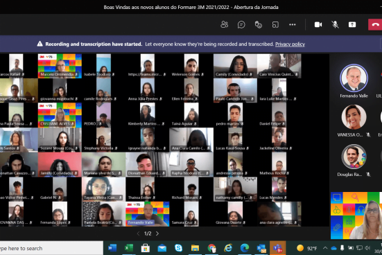Viewport: 382px width, 255px height.
Task: Open the More actions ellipsis menu
Action: tap(293, 24)
